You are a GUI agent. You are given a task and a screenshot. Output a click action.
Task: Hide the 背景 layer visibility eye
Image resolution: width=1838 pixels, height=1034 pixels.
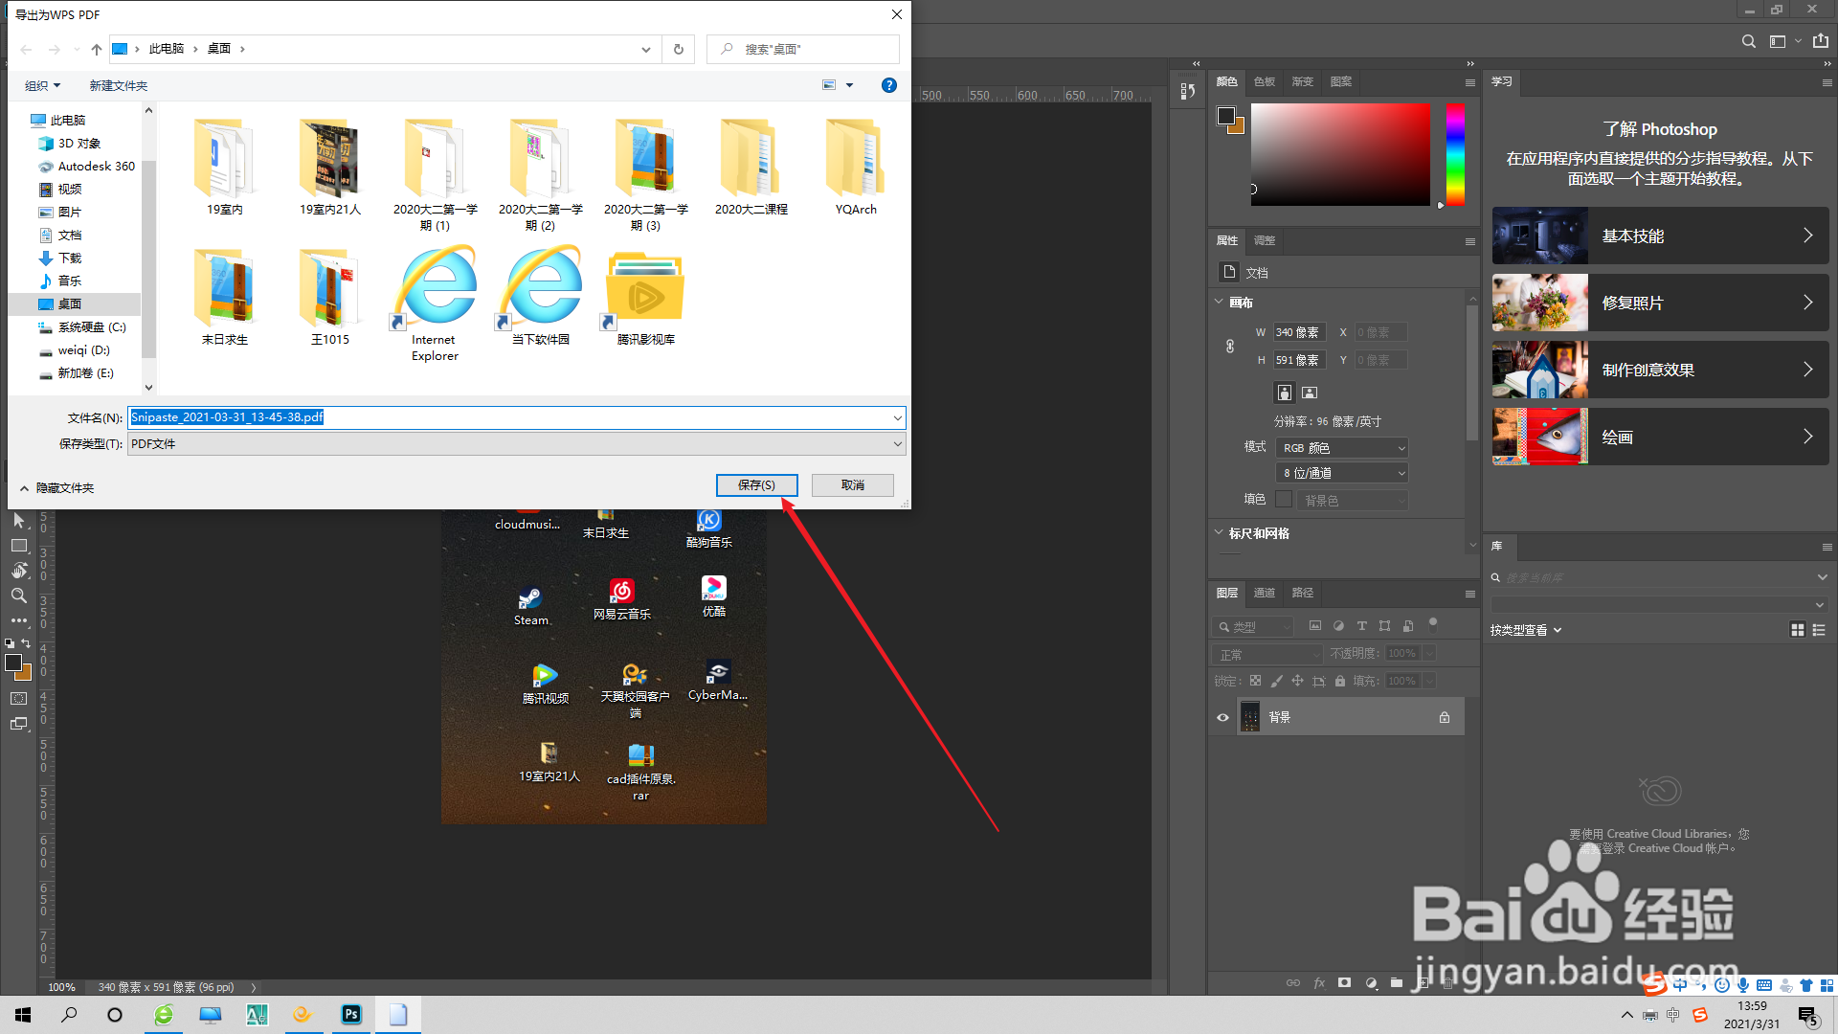tap(1222, 717)
